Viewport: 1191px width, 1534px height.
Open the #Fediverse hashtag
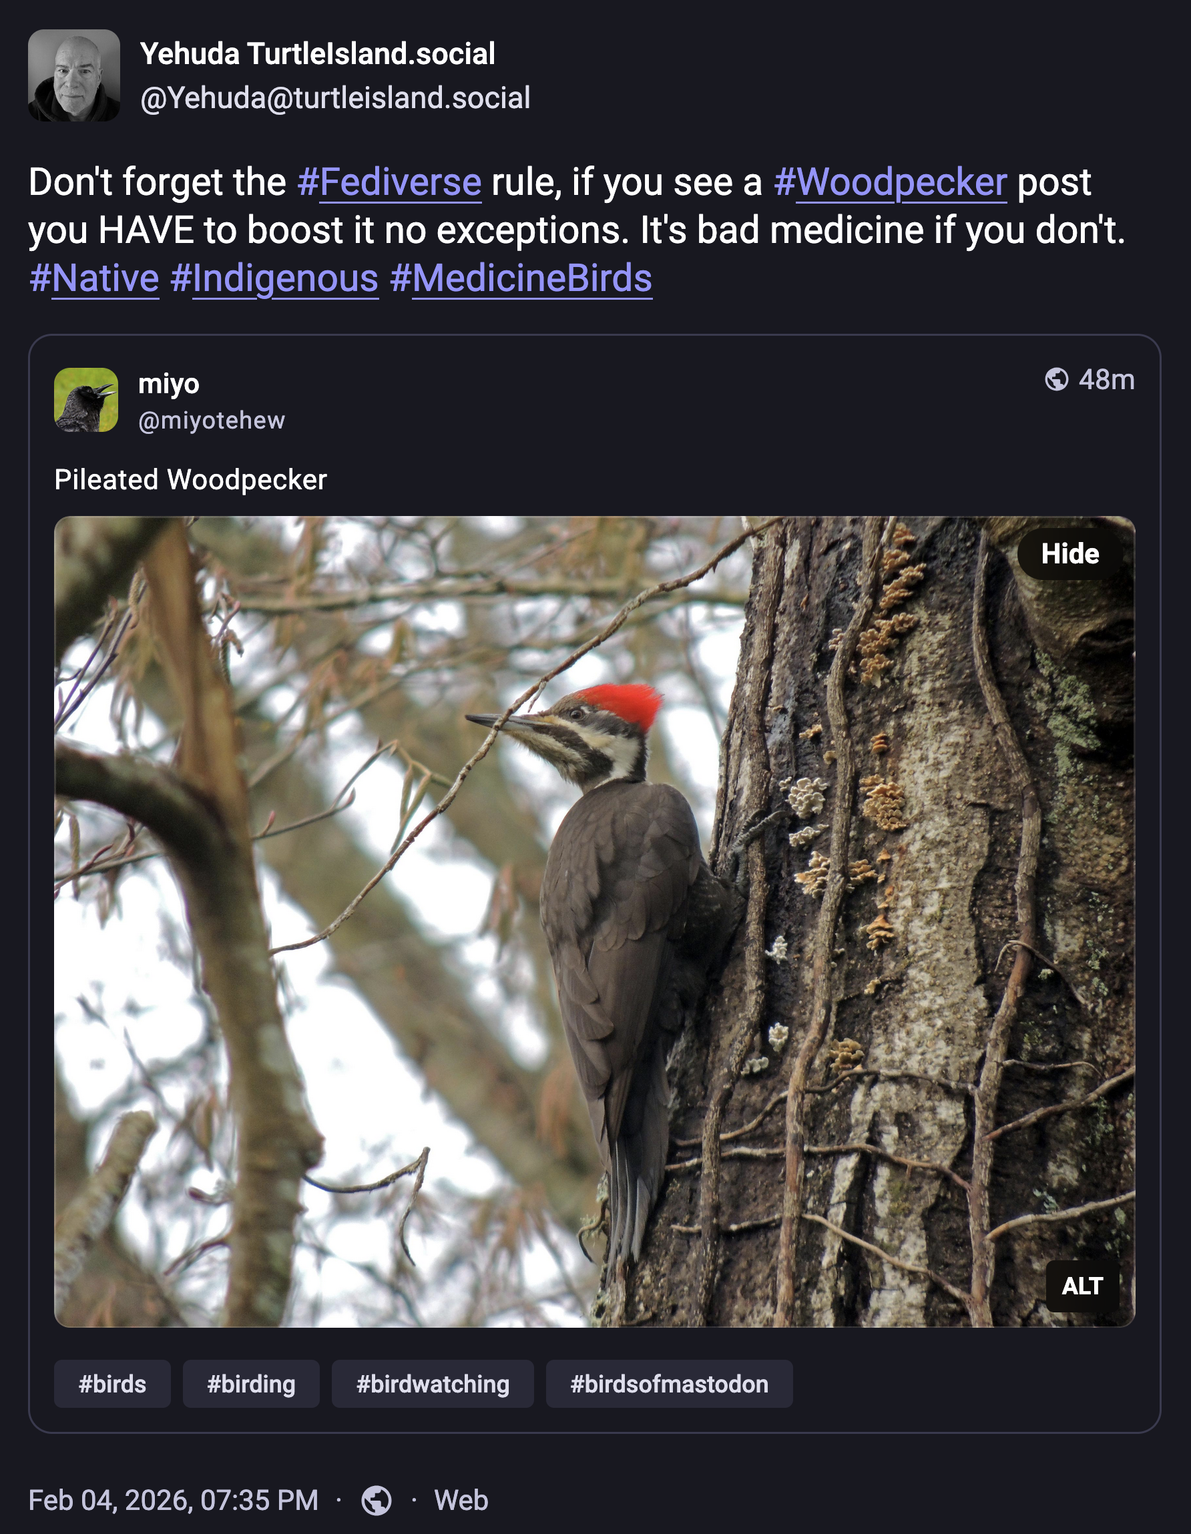point(389,182)
